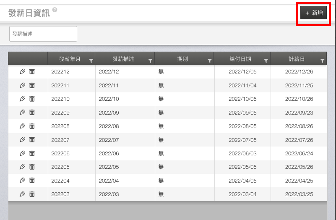The width and height of the screenshot is (336, 220).
Task: Edit the 202209 row
Action: pos(22,113)
